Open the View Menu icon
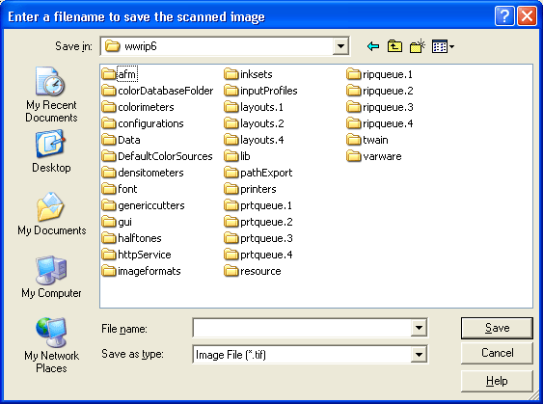The width and height of the screenshot is (543, 404). pos(443,46)
